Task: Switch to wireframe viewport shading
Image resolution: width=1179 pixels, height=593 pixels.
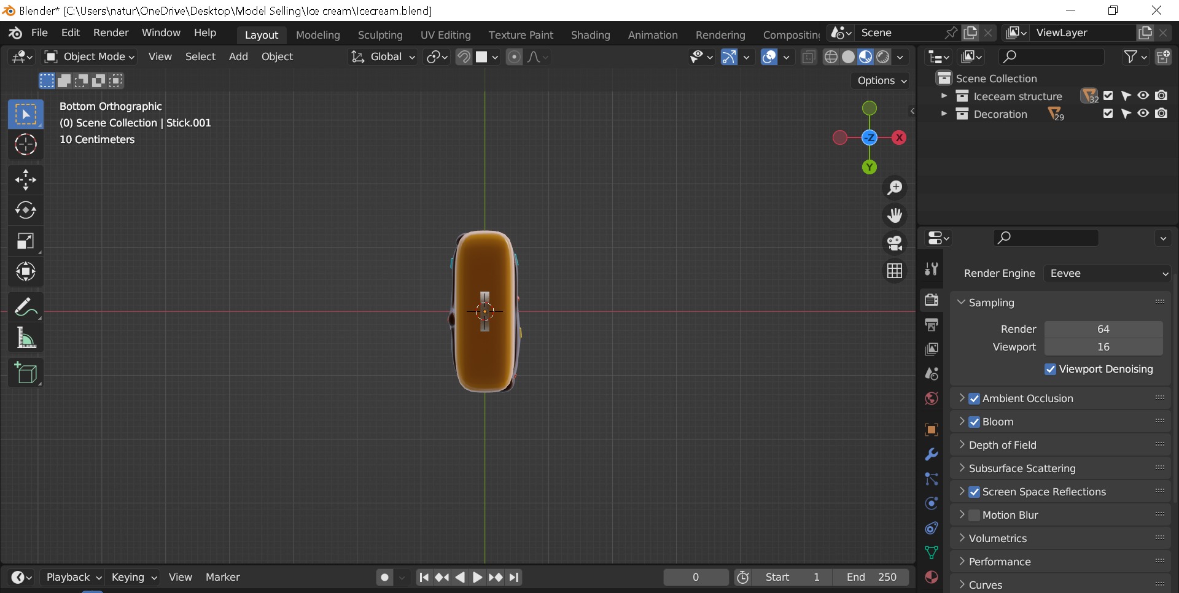Action: [831, 57]
